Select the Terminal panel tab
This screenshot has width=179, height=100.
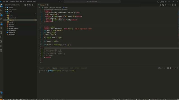click(55, 68)
